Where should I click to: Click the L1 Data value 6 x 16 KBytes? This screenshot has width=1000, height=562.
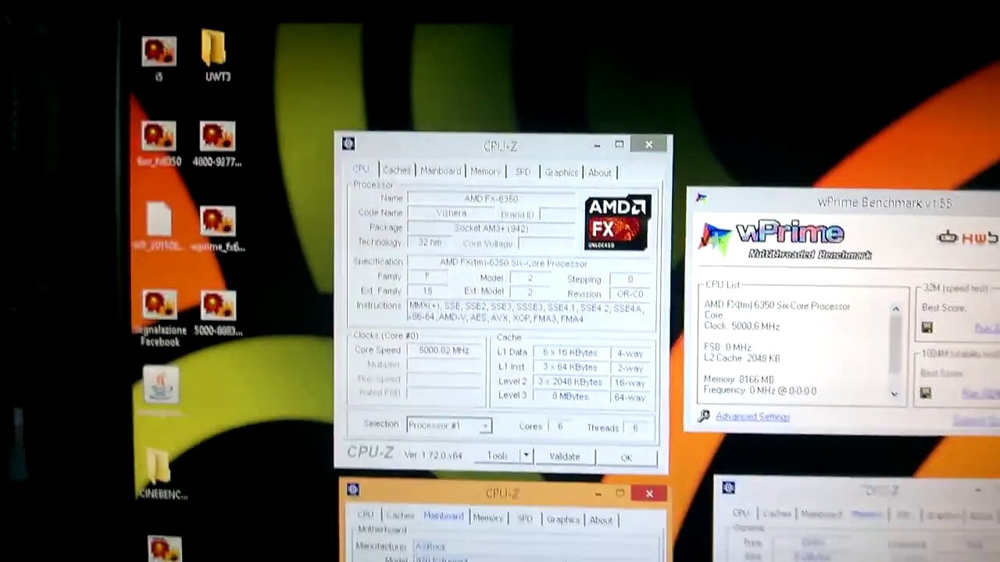click(x=569, y=353)
